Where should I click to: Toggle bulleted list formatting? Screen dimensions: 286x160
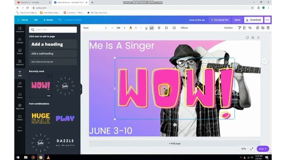pyautogui.click(x=166, y=28)
